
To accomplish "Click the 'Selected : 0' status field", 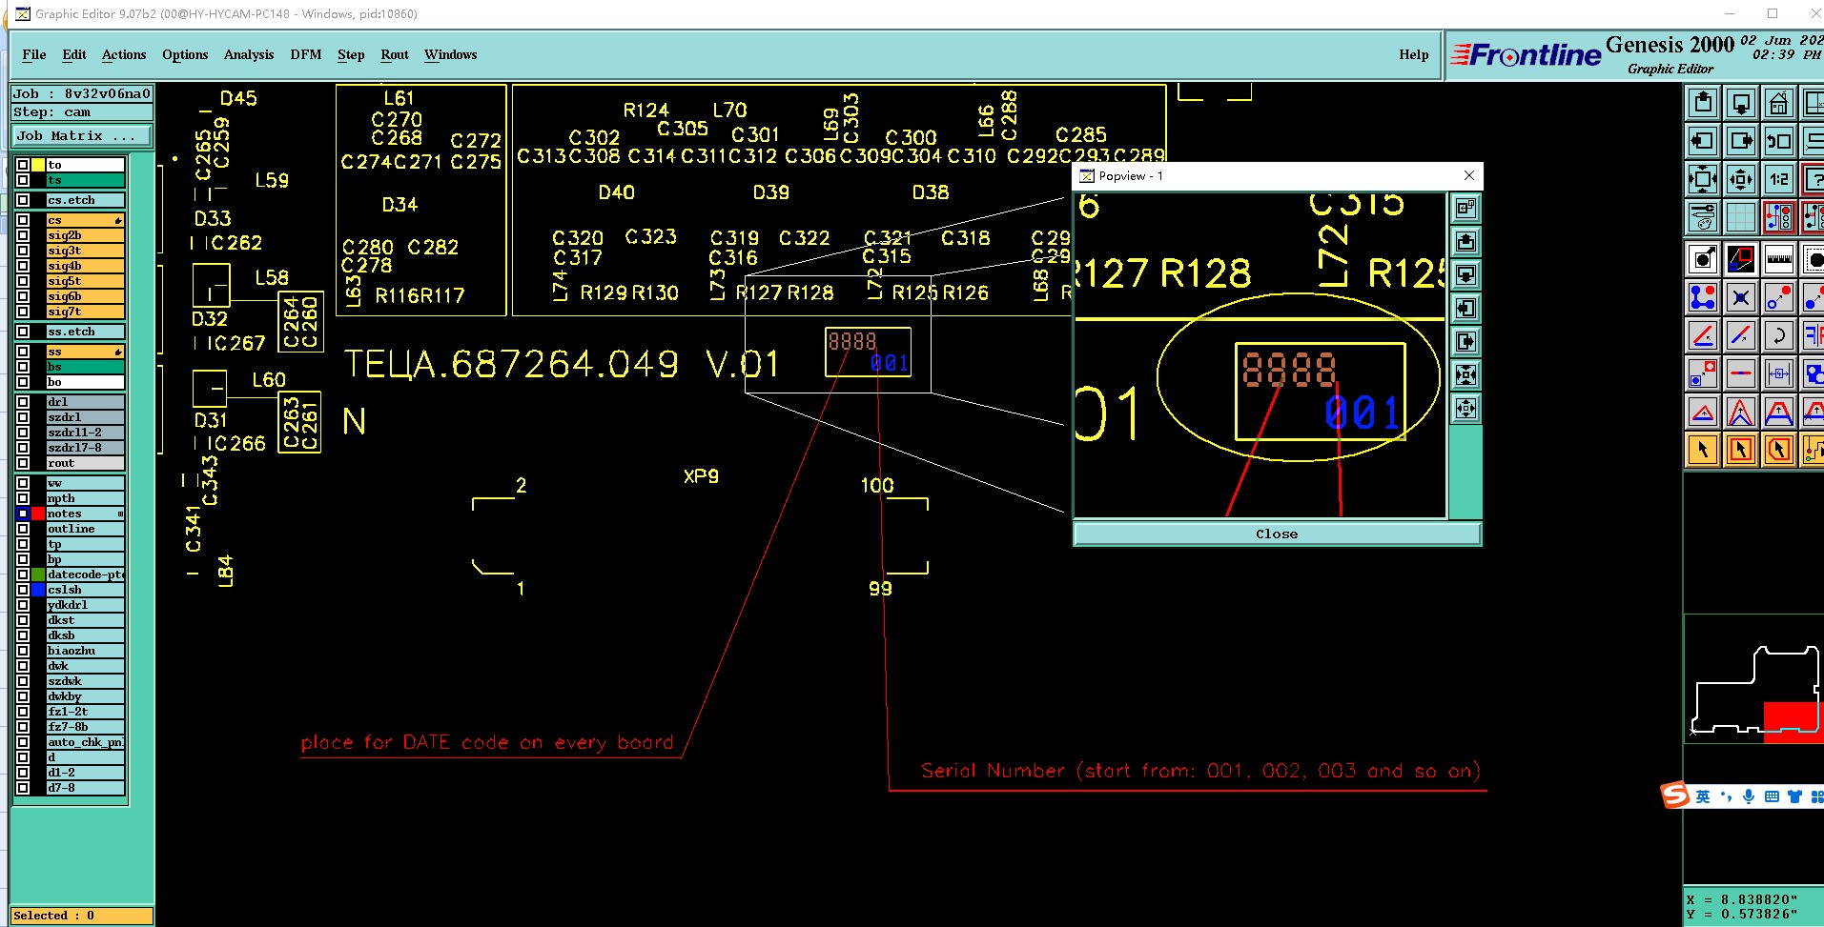I will pos(82,916).
